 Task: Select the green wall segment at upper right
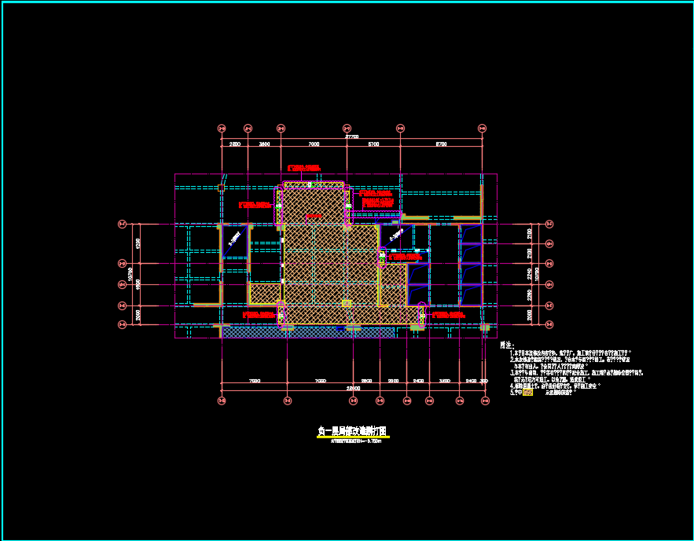[440, 217]
